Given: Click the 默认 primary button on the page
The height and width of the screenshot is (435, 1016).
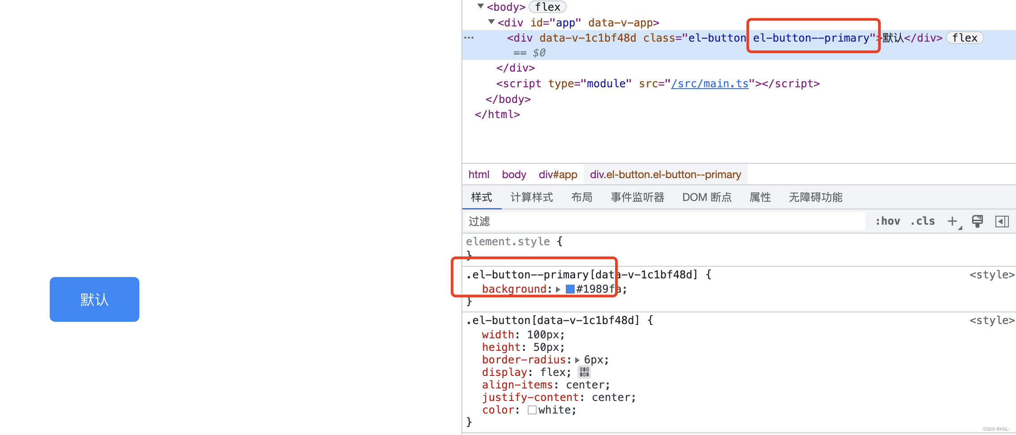Looking at the screenshot, I should [x=94, y=299].
